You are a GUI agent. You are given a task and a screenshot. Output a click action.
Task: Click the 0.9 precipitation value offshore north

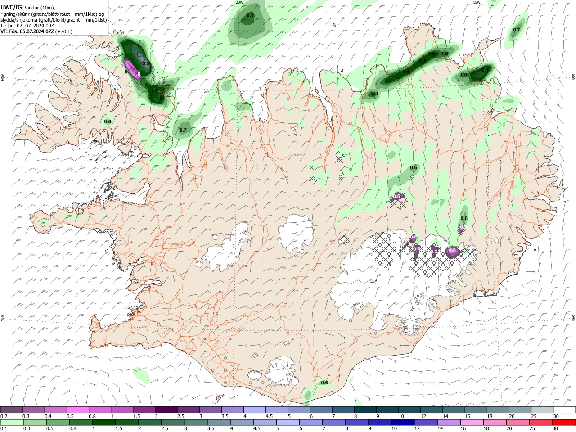(251, 15)
